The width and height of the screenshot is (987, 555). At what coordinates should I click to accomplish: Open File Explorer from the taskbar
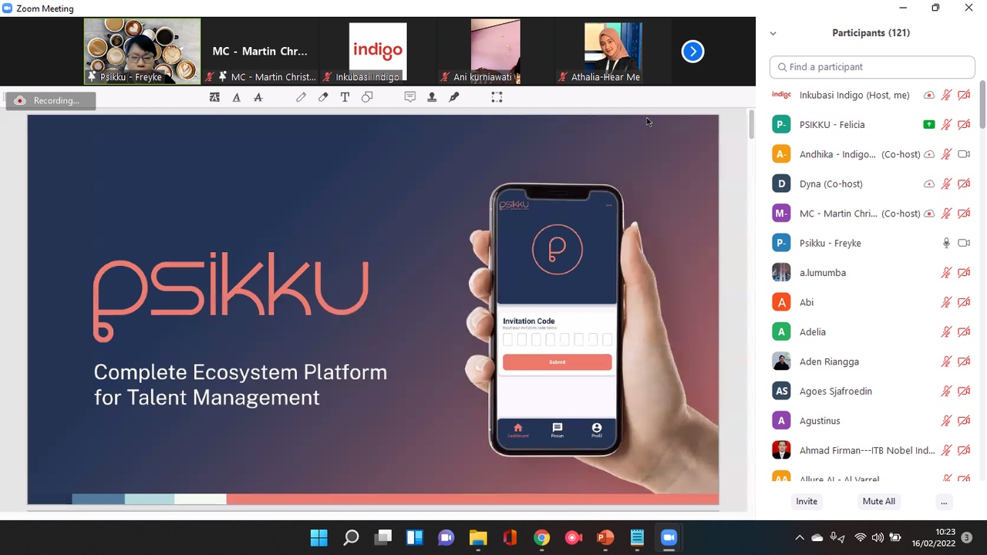[x=478, y=537]
